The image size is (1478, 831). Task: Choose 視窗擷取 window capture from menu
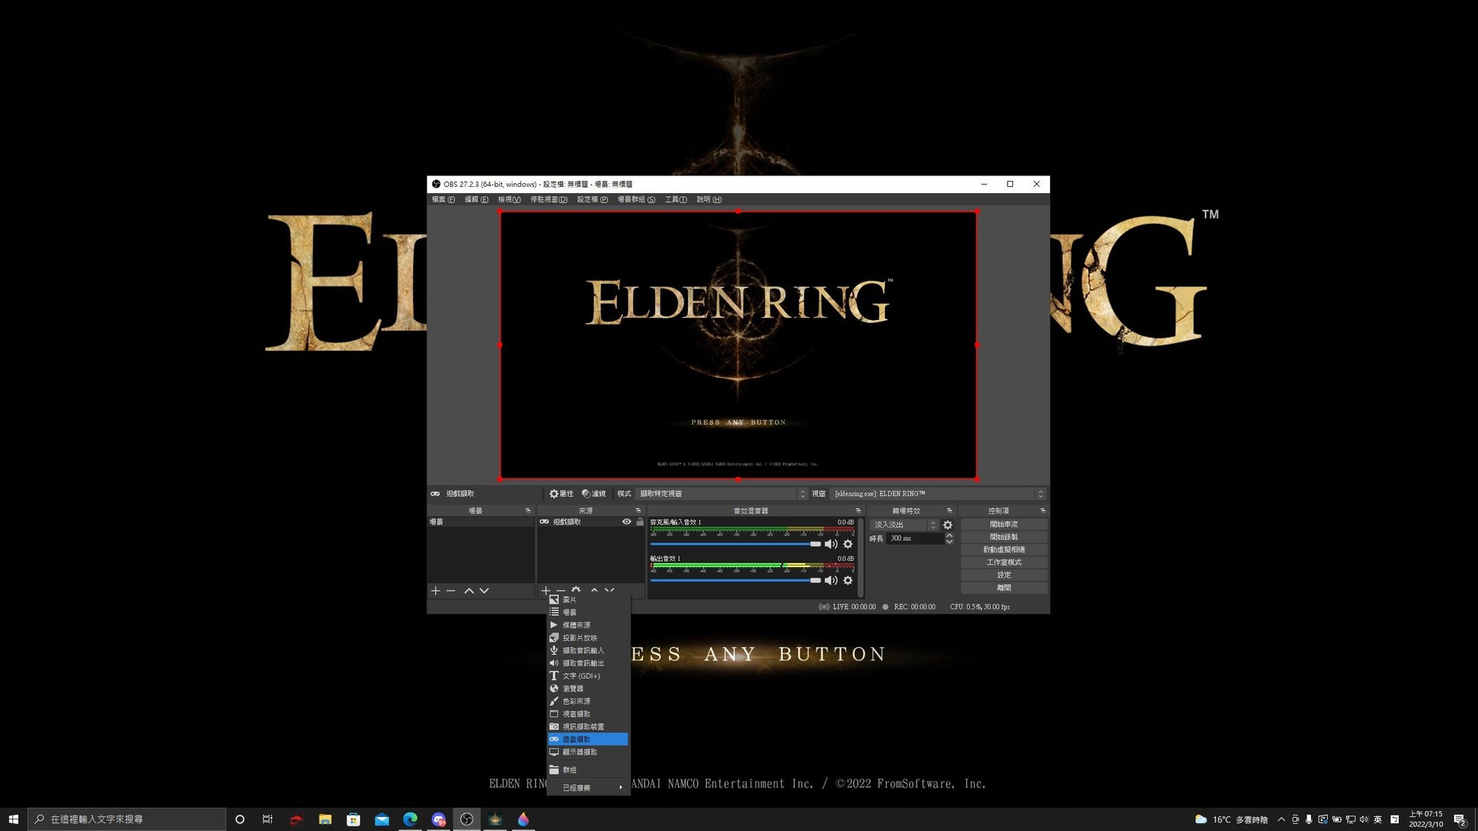point(589,714)
